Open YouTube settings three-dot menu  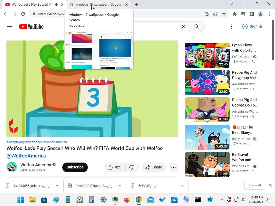231,27
